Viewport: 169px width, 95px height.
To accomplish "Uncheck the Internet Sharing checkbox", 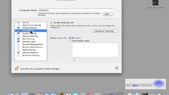I will (18, 53).
